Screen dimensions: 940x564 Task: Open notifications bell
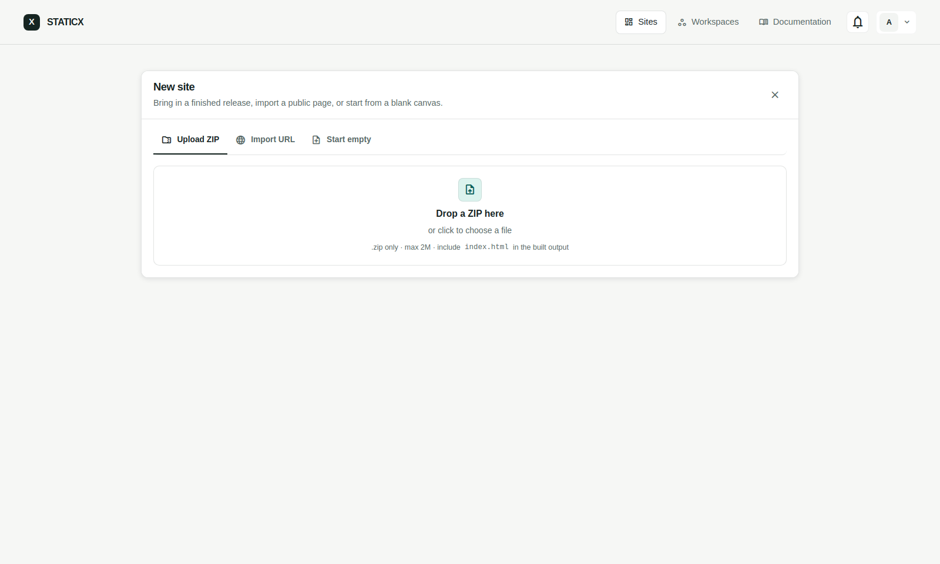coord(858,22)
